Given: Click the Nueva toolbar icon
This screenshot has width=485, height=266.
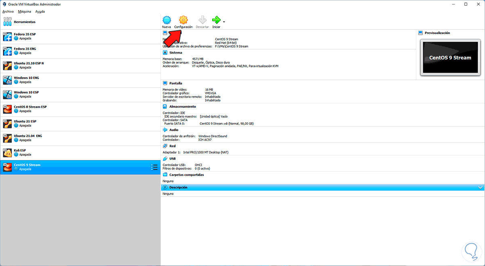Looking at the screenshot, I should [167, 20].
